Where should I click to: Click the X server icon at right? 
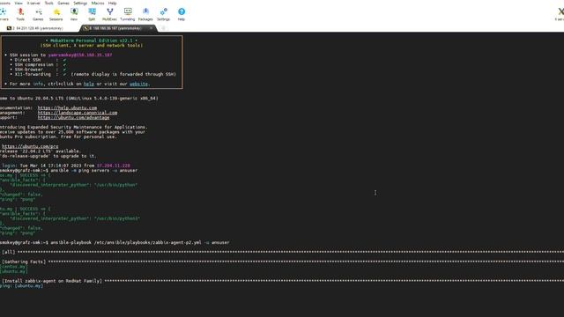click(560, 14)
